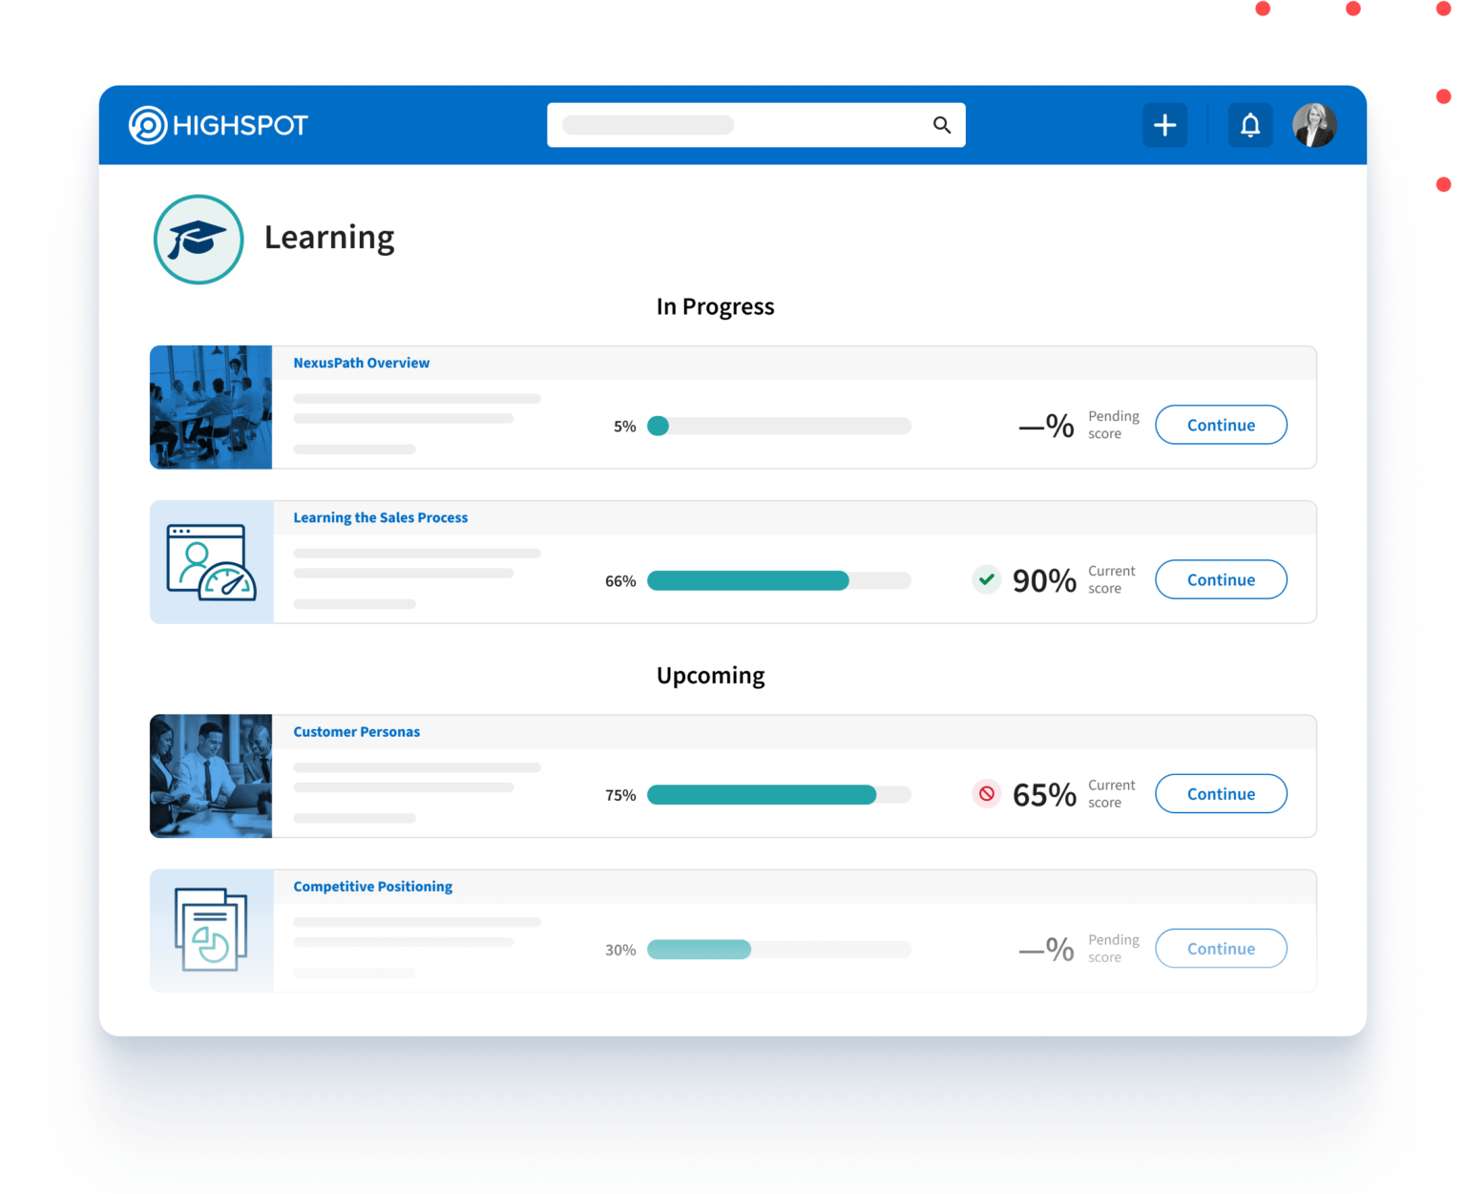Continue the NexusPath Overview course
Screen dimensions: 1466x1194
(1221, 425)
